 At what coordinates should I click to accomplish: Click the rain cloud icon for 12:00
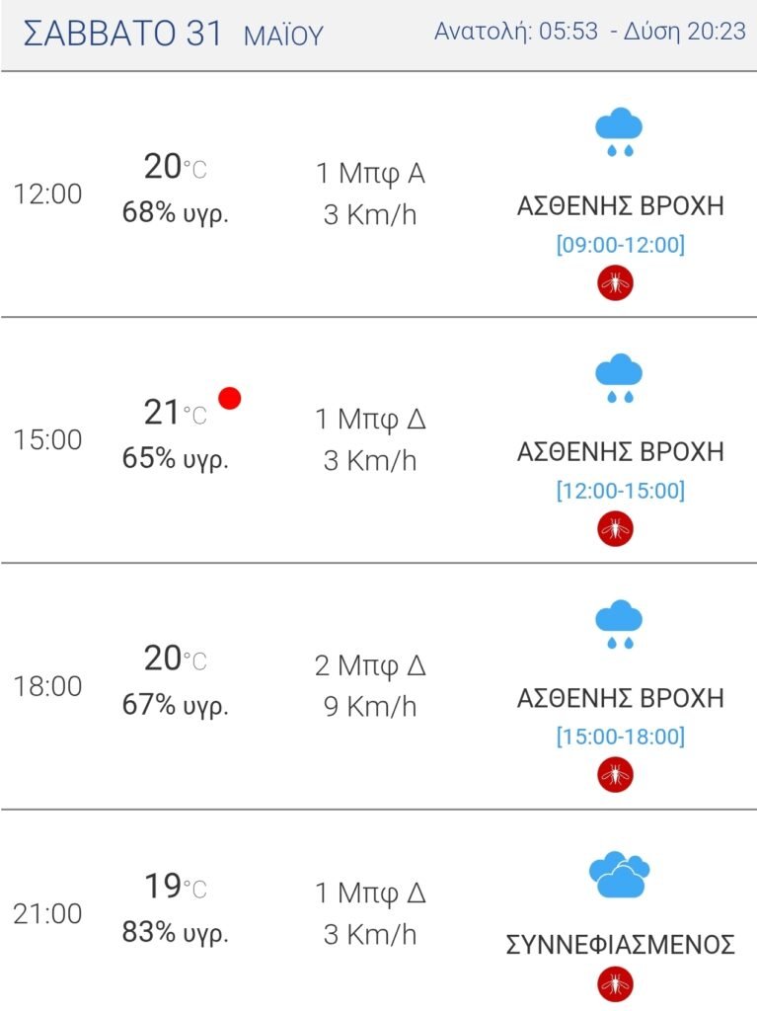[619, 131]
